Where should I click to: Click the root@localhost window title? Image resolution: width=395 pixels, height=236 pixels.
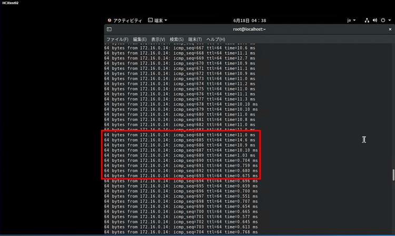(x=249, y=29)
